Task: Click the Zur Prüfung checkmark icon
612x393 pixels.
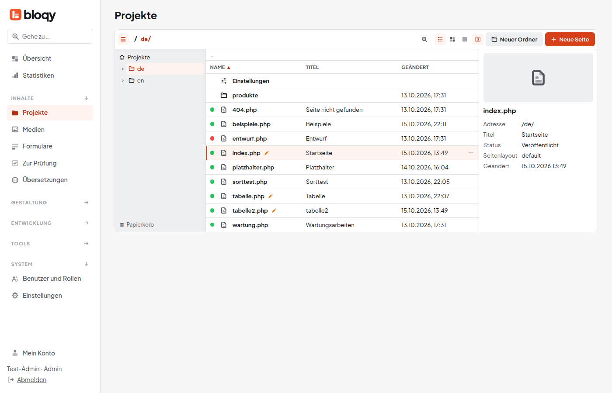Action: pos(15,163)
